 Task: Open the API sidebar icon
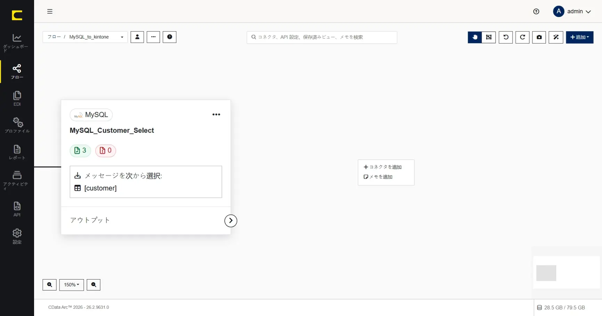click(x=17, y=209)
